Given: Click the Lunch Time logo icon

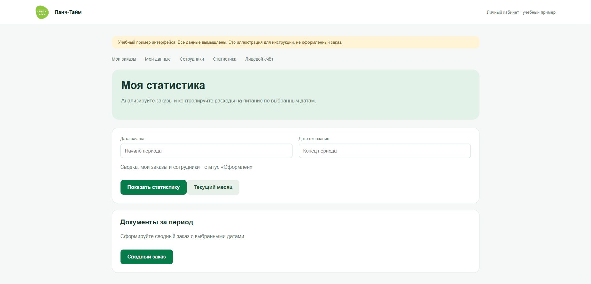Looking at the screenshot, I should pyautogui.click(x=42, y=12).
